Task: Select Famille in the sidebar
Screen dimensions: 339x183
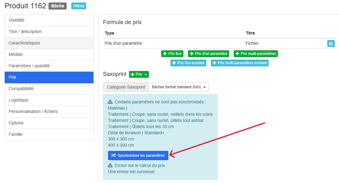Action: (x=49, y=135)
